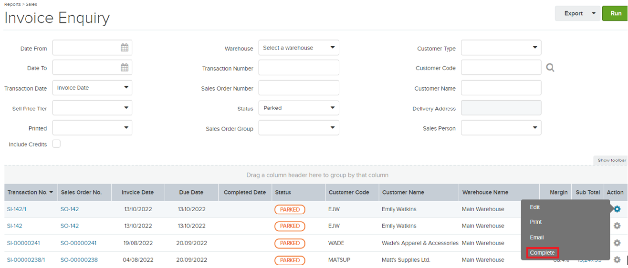Sort by Sub Total column header
Screen dimensions: 628x268
[587, 193]
